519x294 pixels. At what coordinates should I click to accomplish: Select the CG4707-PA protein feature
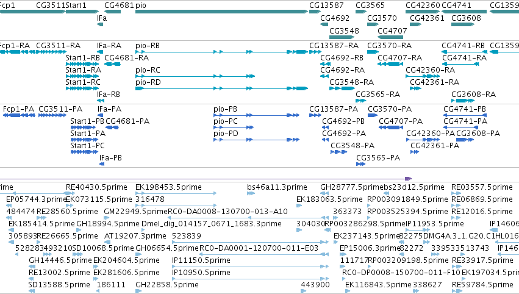pos(391,127)
